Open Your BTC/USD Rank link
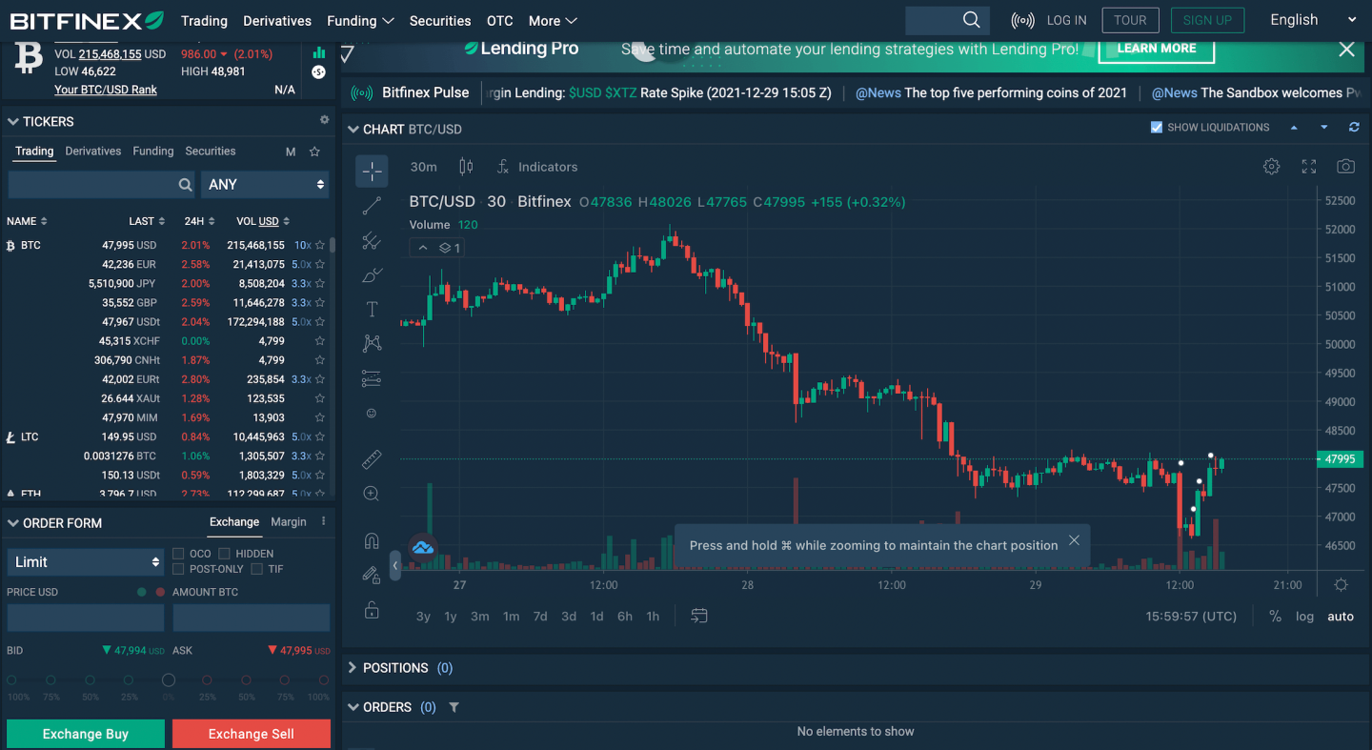The width and height of the screenshot is (1372, 750). [106, 90]
